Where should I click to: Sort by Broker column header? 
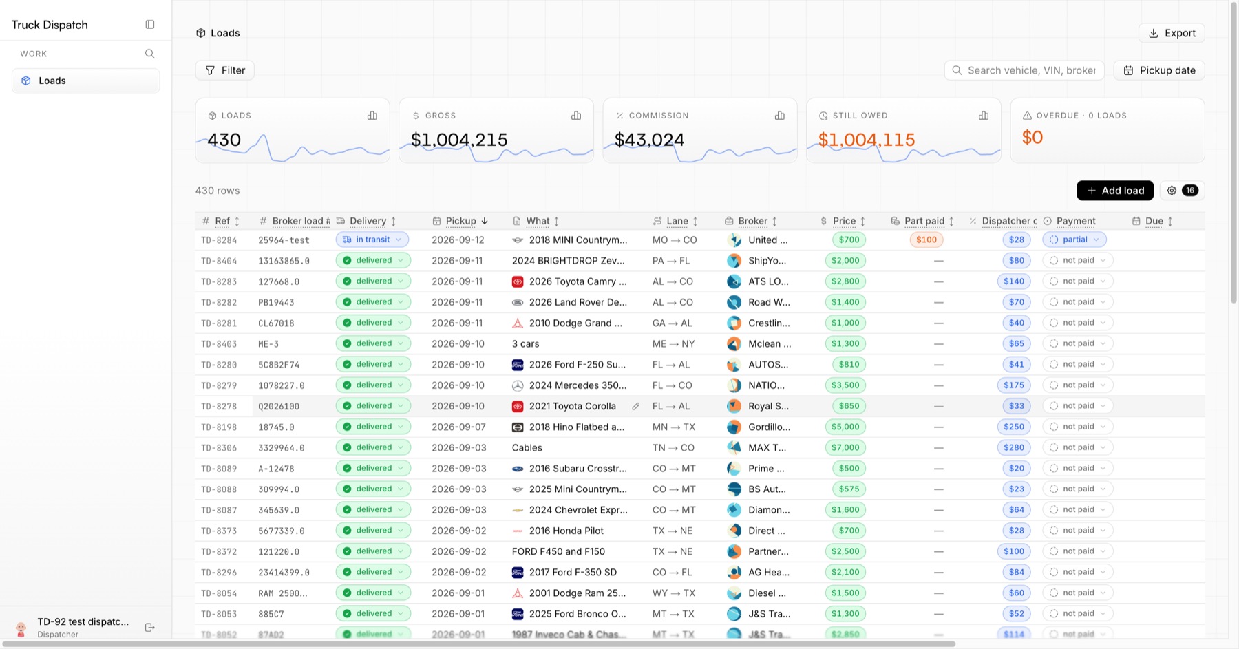pyautogui.click(x=752, y=221)
